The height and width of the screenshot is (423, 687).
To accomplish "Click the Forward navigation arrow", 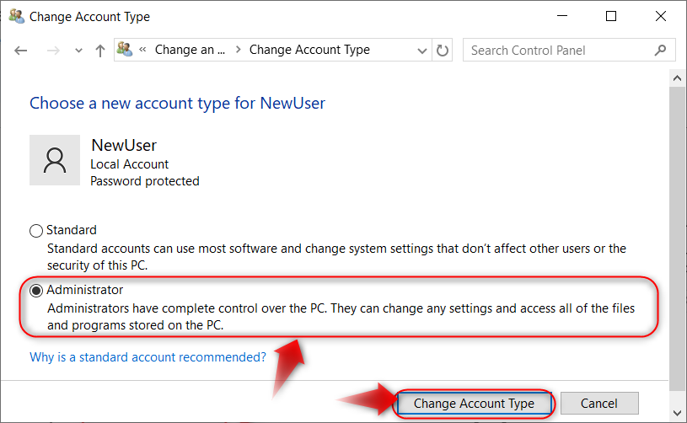I will [x=52, y=51].
